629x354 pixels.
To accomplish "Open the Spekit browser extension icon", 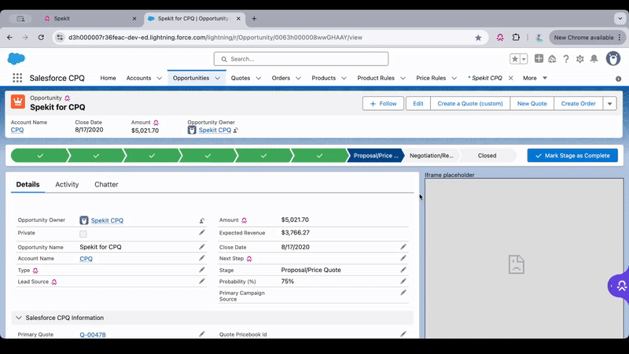I will [500, 37].
